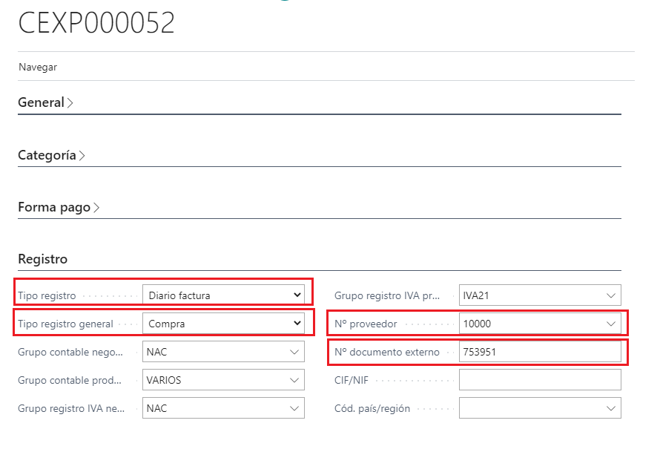This screenshot has height=452, width=660.
Task: Click the CIF/NIF label text
Action: pos(352,380)
